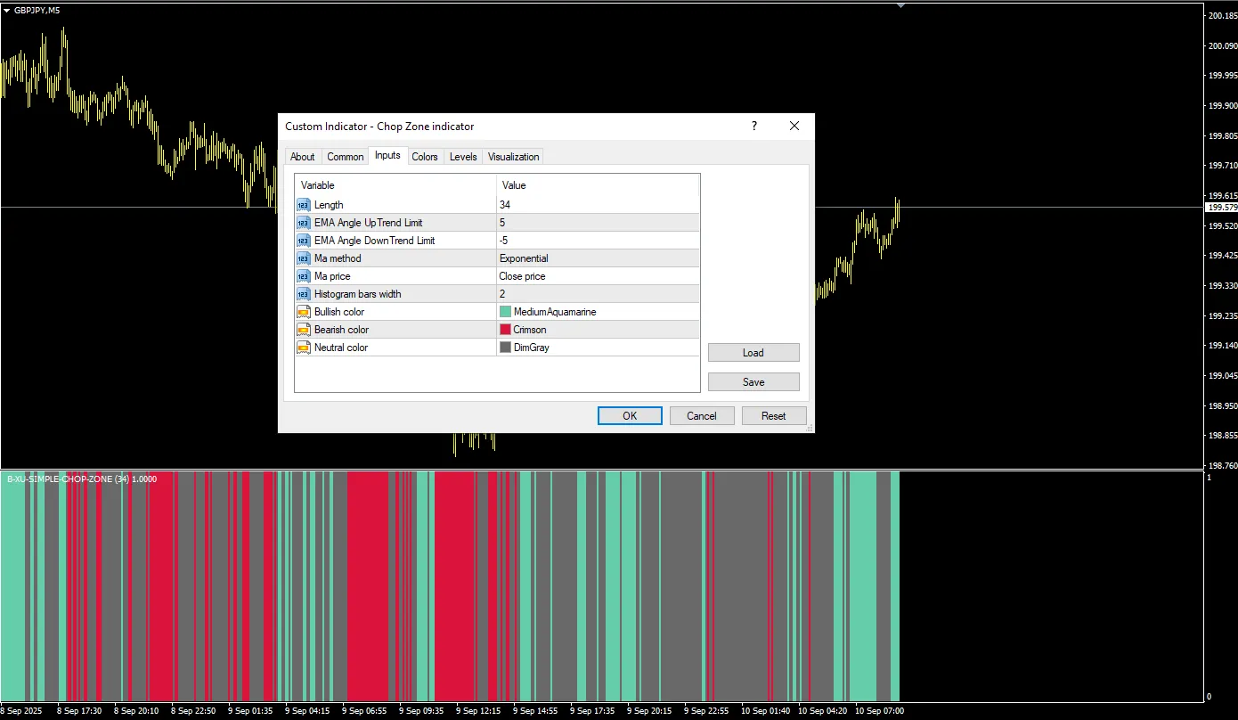
Task: Click the MediumAquamarine bullish color swatch
Action: [x=506, y=312]
